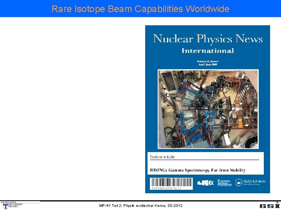This screenshot has height=210, width=281.
Task: Click footer text 'MP-41 Teil 2: Physik exotischer Kerne, SS-2012'
Action: point(140,206)
